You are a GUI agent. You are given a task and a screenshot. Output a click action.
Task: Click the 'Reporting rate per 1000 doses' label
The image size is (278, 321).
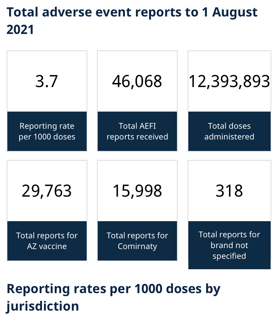[x=47, y=131]
